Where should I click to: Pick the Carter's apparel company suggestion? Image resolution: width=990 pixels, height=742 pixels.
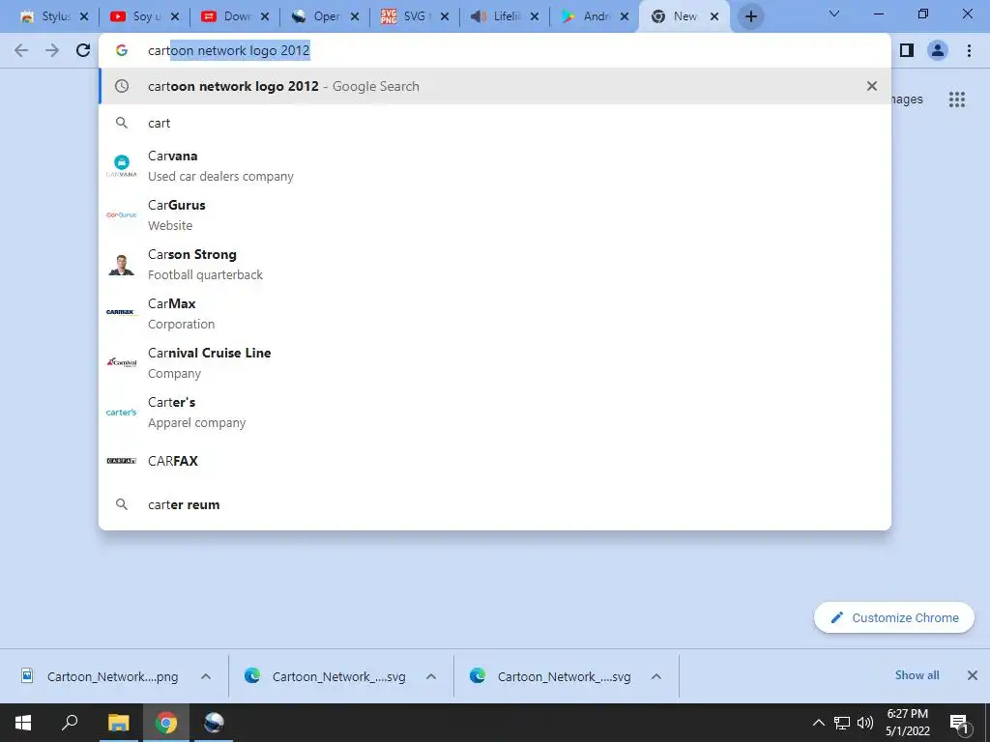tap(495, 412)
